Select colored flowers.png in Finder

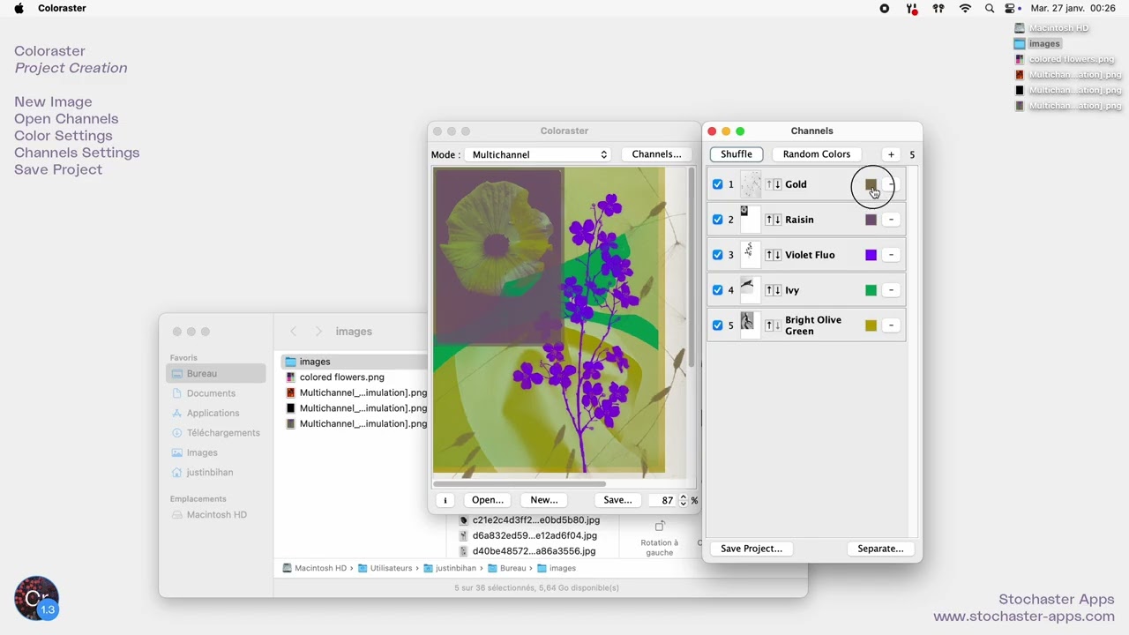click(341, 377)
